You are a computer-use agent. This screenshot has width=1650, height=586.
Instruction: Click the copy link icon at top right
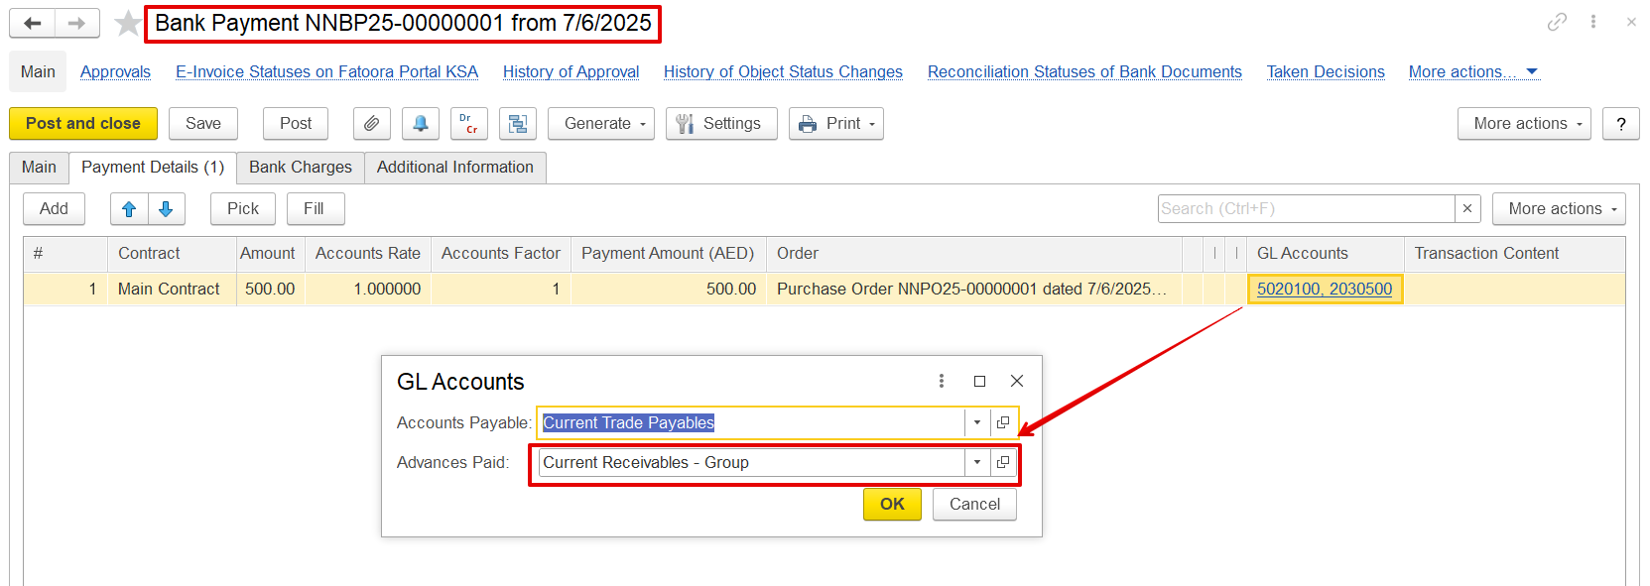[1557, 22]
